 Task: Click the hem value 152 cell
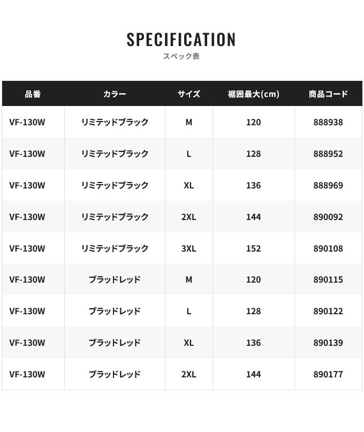(x=254, y=248)
